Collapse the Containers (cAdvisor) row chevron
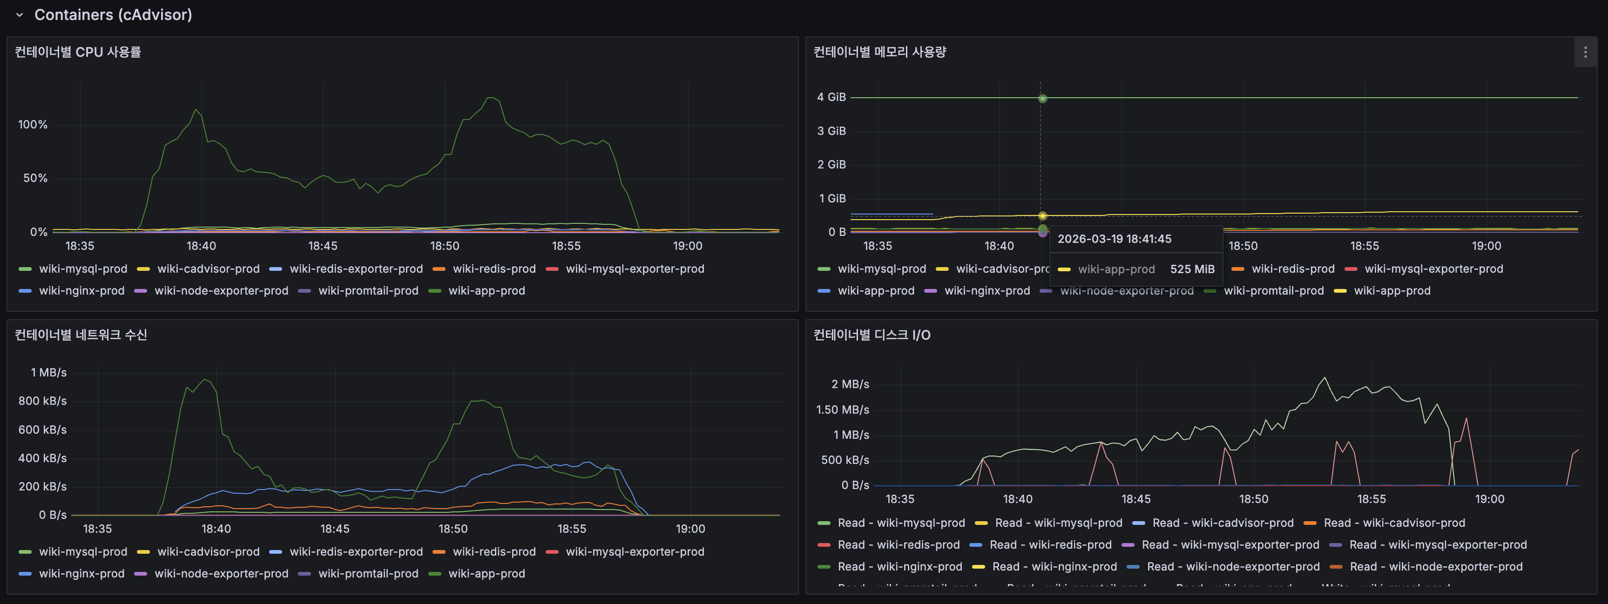The width and height of the screenshot is (1608, 604). (x=20, y=15)
